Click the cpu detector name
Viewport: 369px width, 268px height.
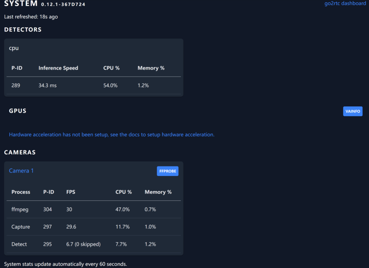(x=14, y=48)
